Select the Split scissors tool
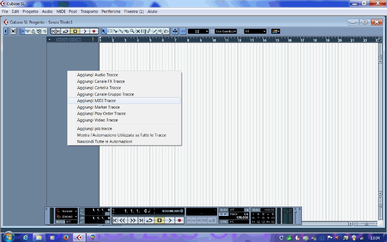The height and width of the screenshot is (242, 387). (115, 31)
